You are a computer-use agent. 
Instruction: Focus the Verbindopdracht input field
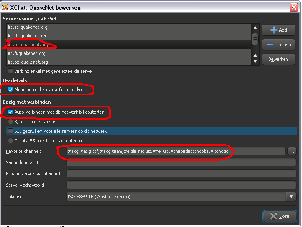point(181,162)
